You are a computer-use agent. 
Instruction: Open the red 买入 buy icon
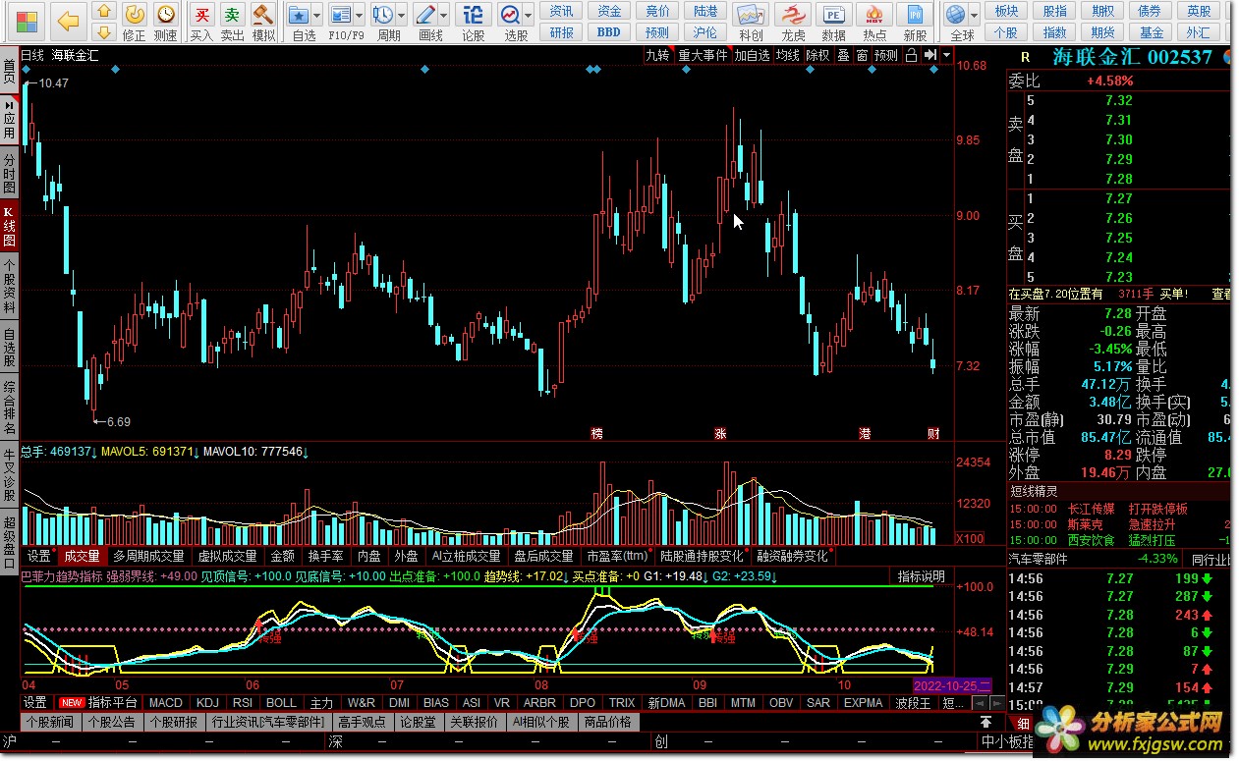coord(201,15)
